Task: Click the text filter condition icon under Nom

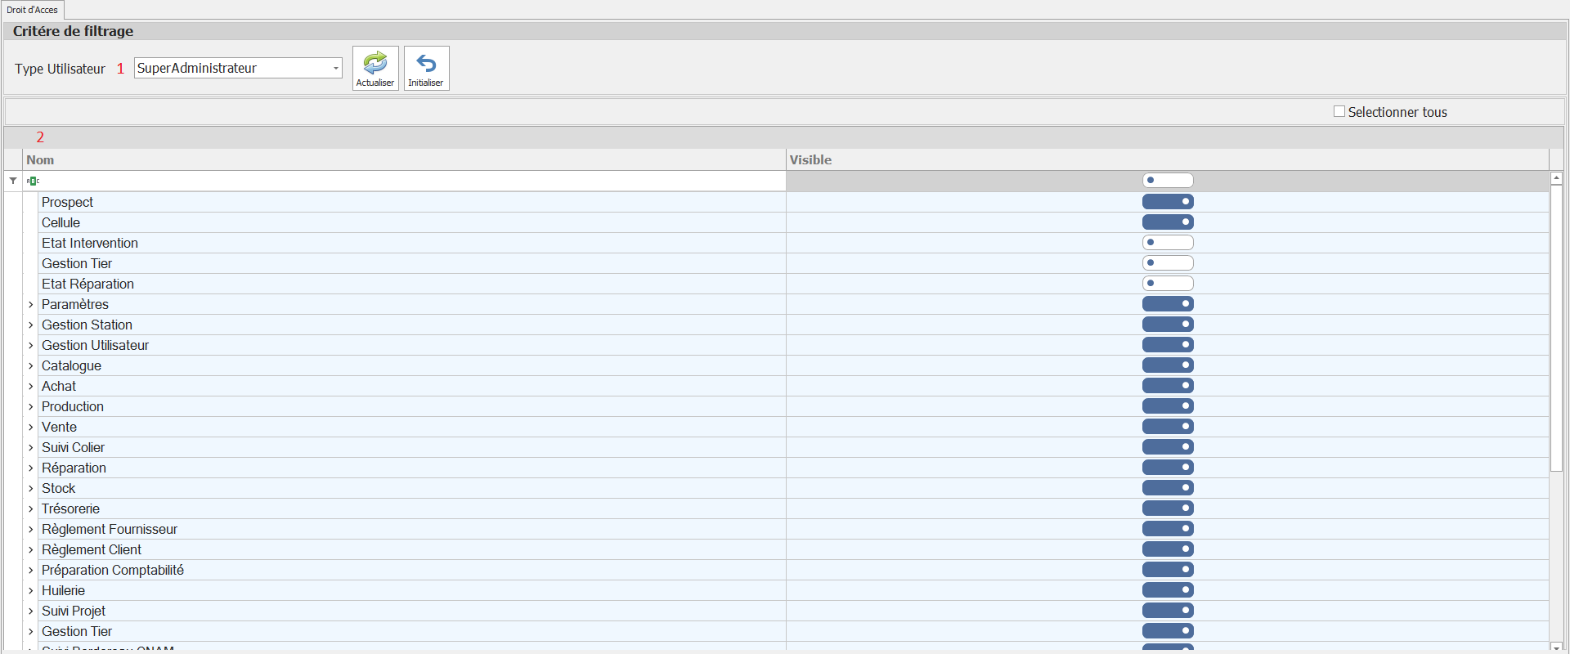Action: tap(33, 181)
